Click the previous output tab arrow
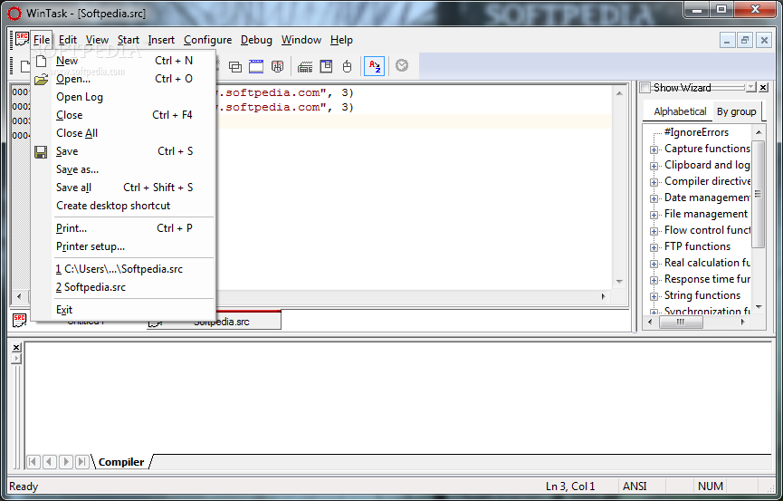 (x=50, y=461)
